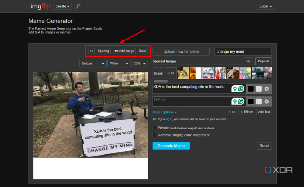Click the Add Text button
Screen dimensions: 304x187
click(264, 112)
